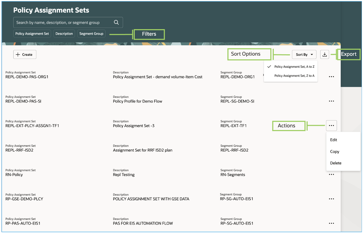Select sort Policy Assignment Set, A to Z
Image resolution: width=363 pixels, height=233 pixels.
click(294, 67)
